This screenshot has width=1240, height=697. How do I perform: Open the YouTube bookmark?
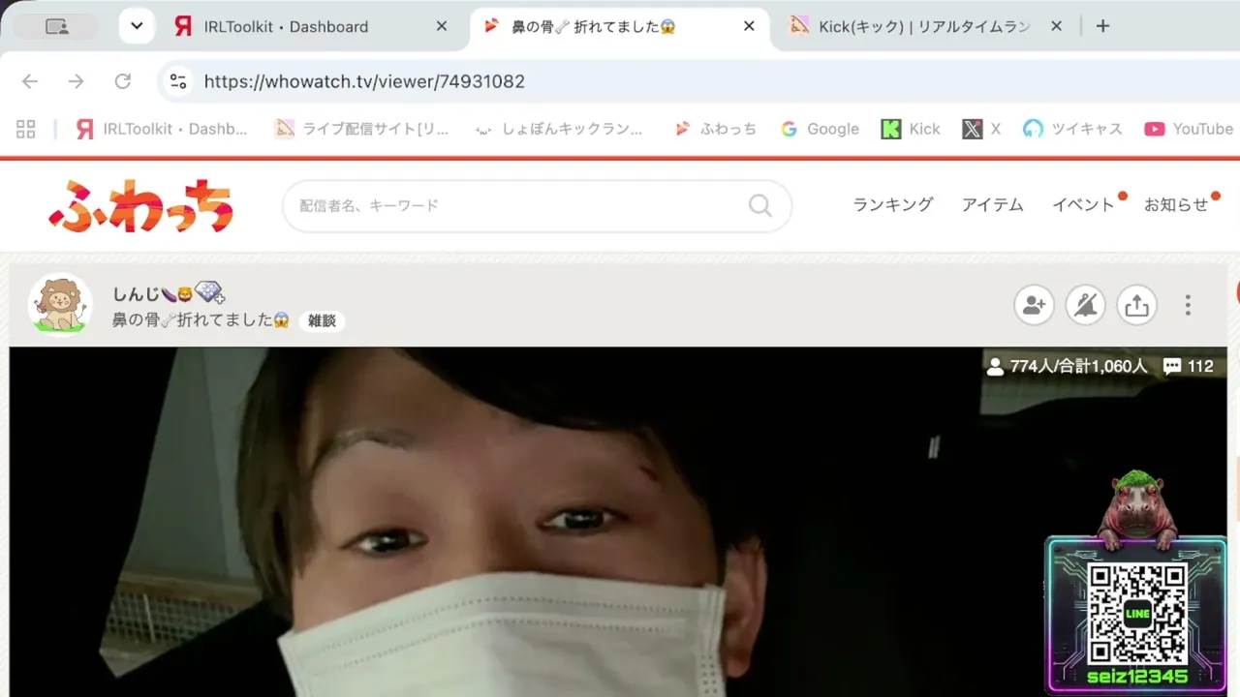coord(1189,129)
